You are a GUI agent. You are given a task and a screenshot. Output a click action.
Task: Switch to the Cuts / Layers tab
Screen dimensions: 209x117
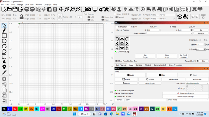(x=121, y=65)
